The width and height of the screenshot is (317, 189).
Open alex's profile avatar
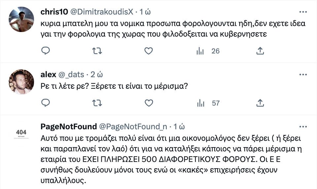(x=21, y=82)
